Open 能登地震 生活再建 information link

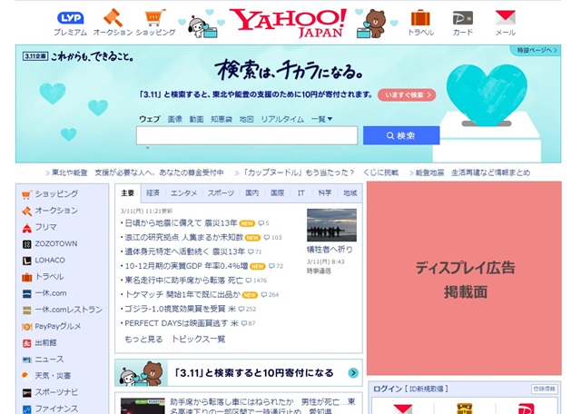473,172
